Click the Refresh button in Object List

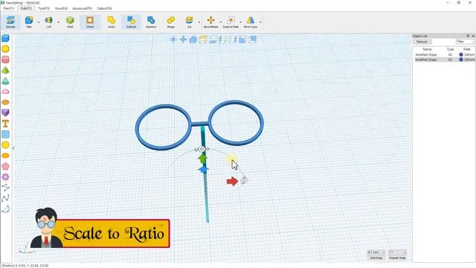pyautogui.click(x=422, y=42)
